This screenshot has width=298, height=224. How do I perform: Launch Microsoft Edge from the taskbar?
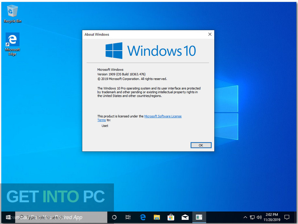click(x=143, y=217)
